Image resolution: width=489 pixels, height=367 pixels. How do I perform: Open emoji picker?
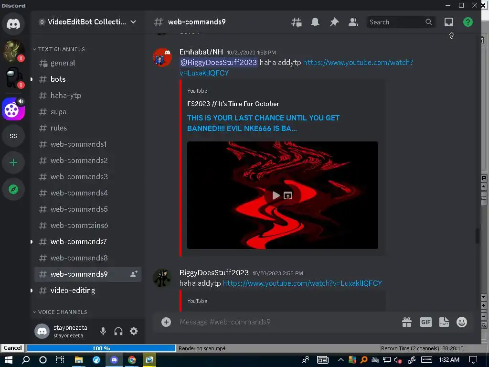462,322
